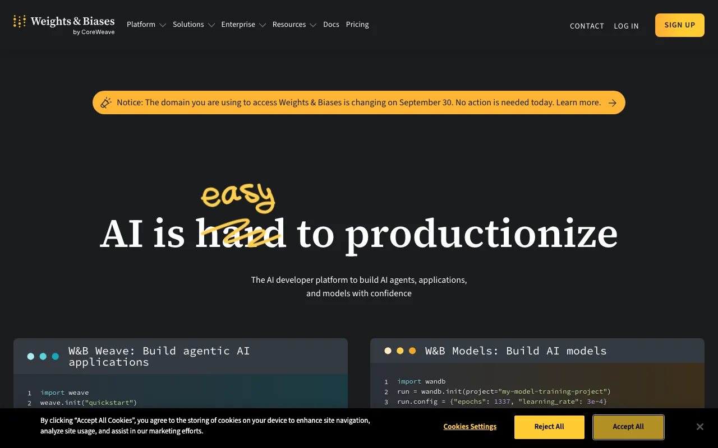
Task: Click the 'W&B Models: Build AI models' title
Action: point(516,351)
